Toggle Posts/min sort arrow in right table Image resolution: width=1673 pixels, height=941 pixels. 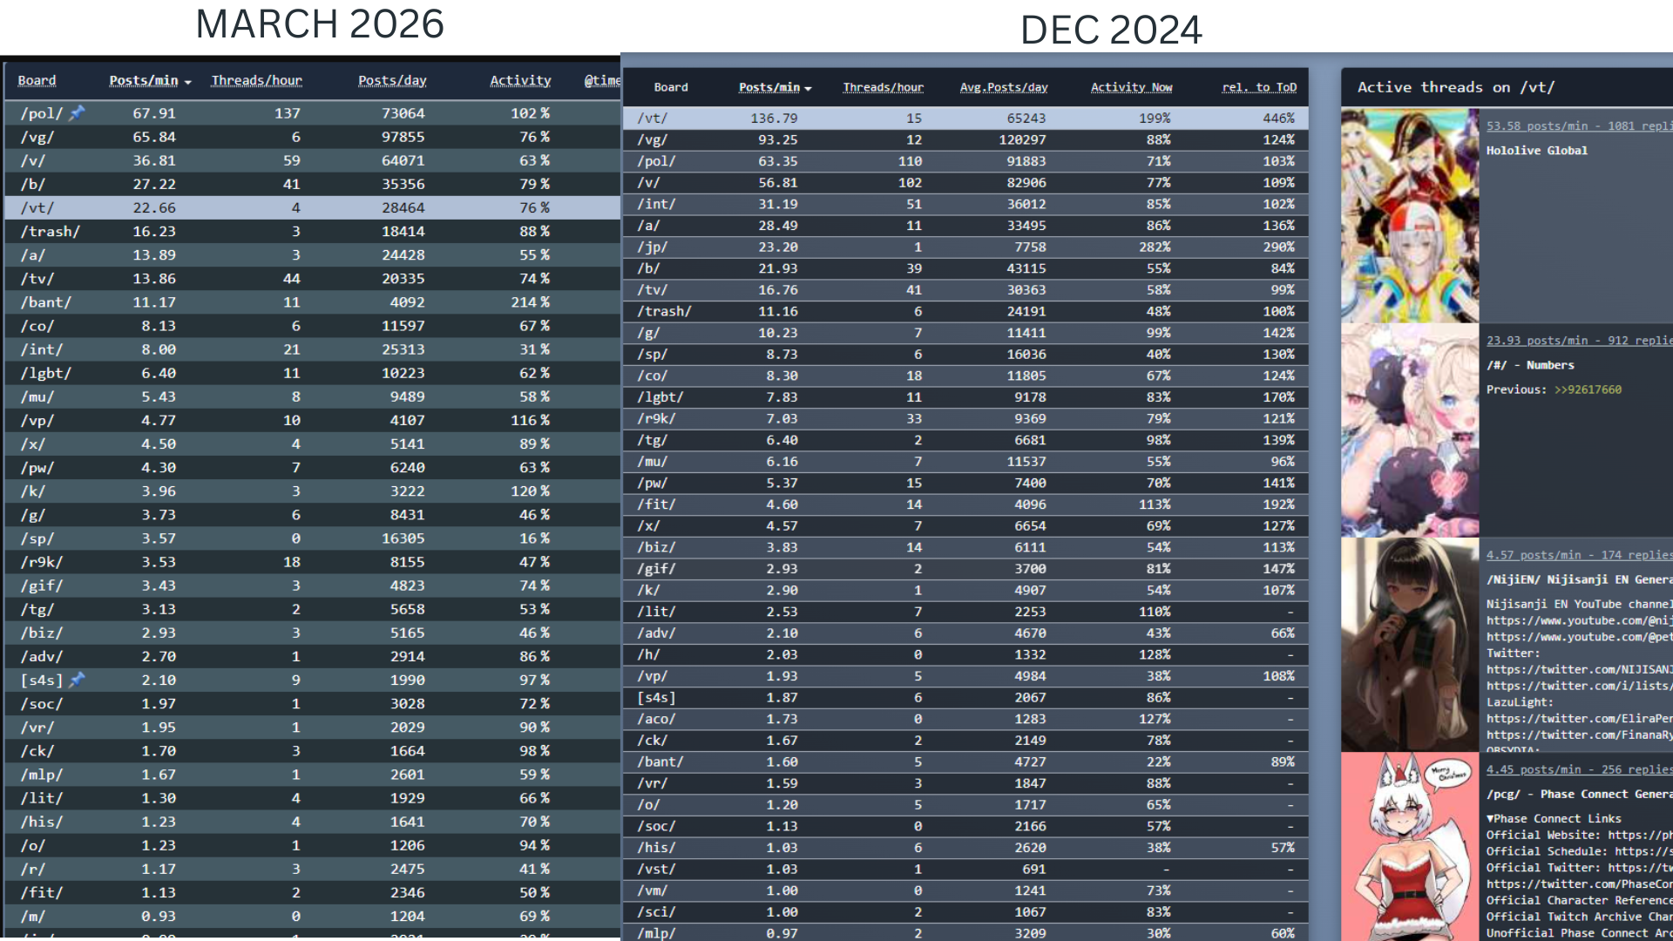tap(808, 88)
